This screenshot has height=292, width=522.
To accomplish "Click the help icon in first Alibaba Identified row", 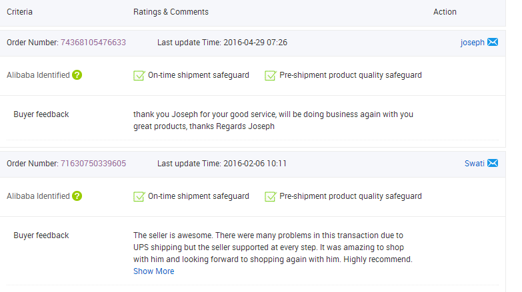I will coord(77,75).
